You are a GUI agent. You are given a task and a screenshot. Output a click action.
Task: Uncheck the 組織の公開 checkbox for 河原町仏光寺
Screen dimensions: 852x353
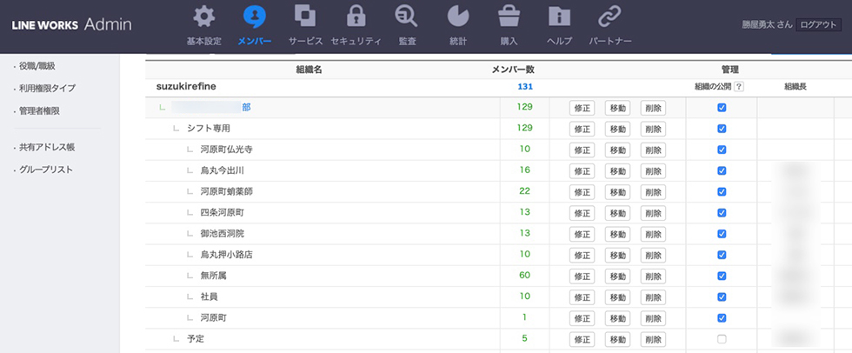point(722,150)
